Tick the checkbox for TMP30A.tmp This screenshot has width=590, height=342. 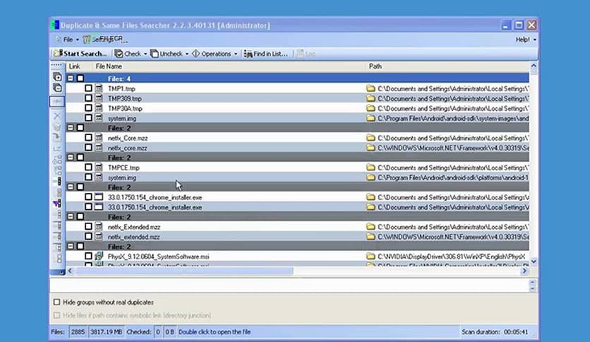tap(88, 107)
